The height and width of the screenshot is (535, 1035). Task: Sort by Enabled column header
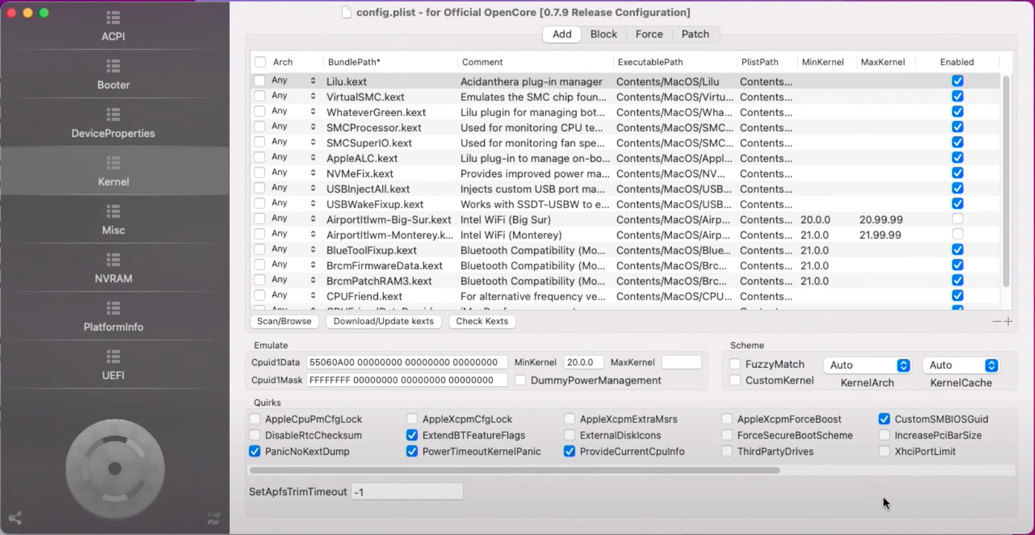[x=957, y=62]
